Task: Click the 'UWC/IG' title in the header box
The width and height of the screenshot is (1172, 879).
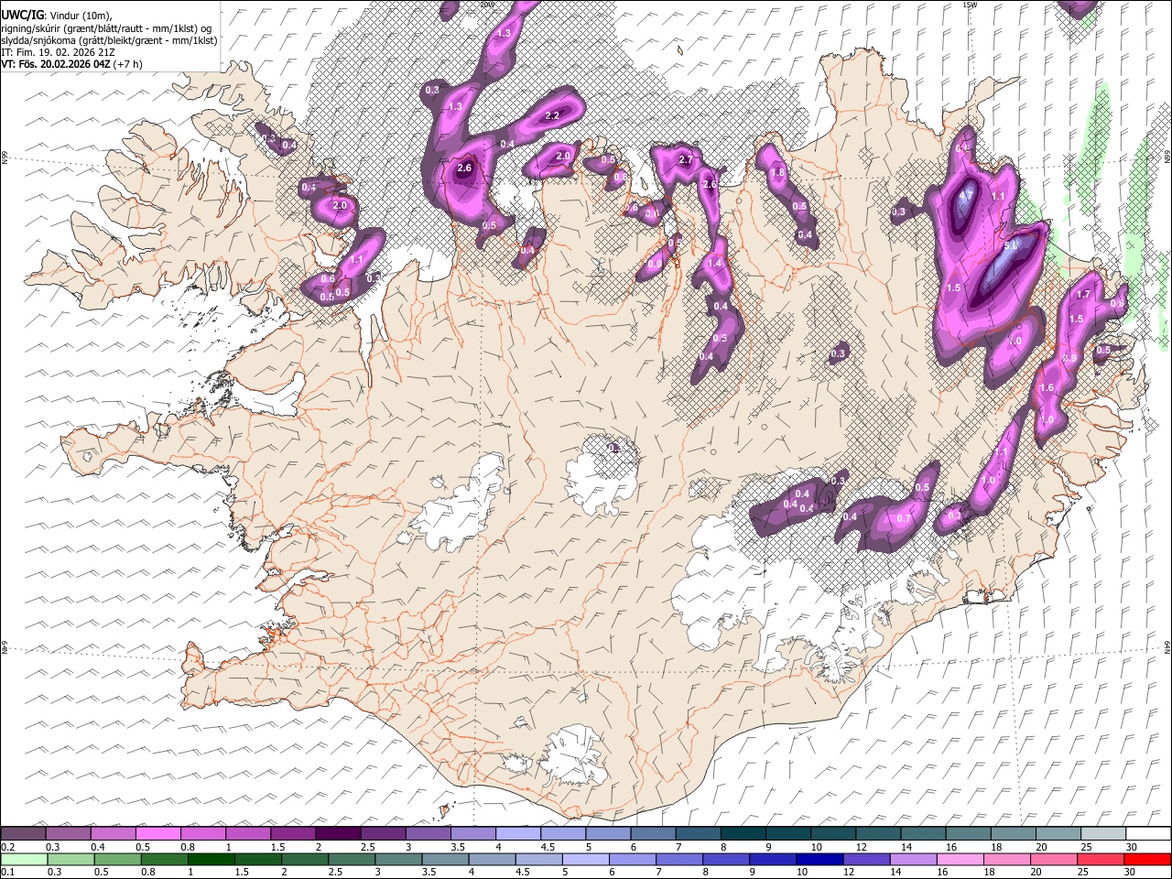Action: click(21, 15)
